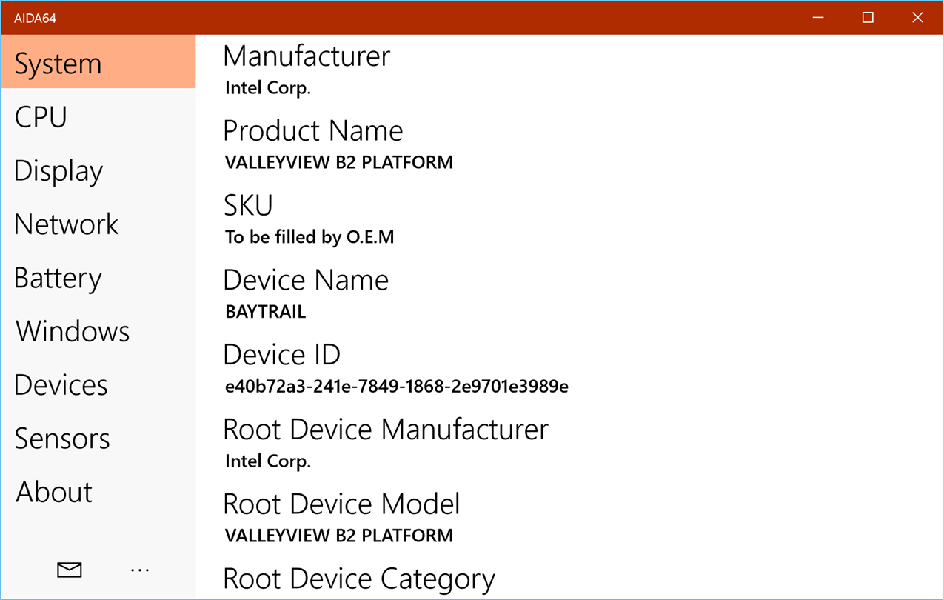Maximize the AIDA64 window

coord(868,18)
